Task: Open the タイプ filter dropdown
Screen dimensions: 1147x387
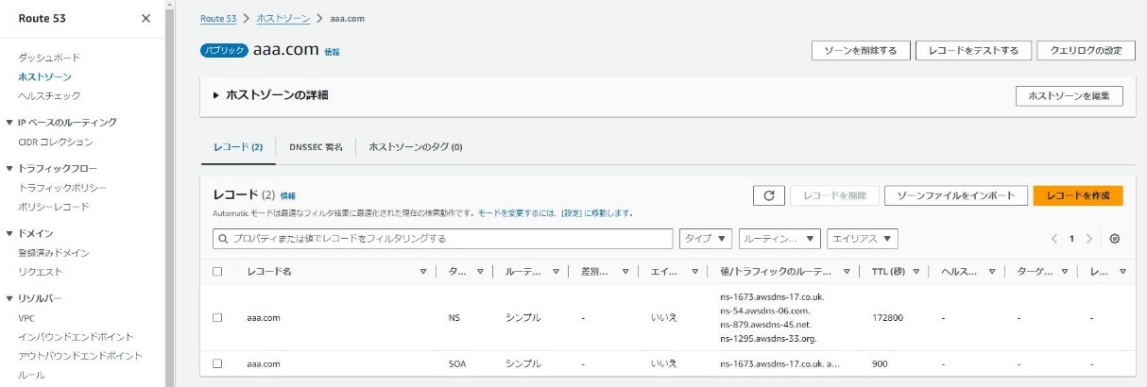Action: click(x=706, y=239)
